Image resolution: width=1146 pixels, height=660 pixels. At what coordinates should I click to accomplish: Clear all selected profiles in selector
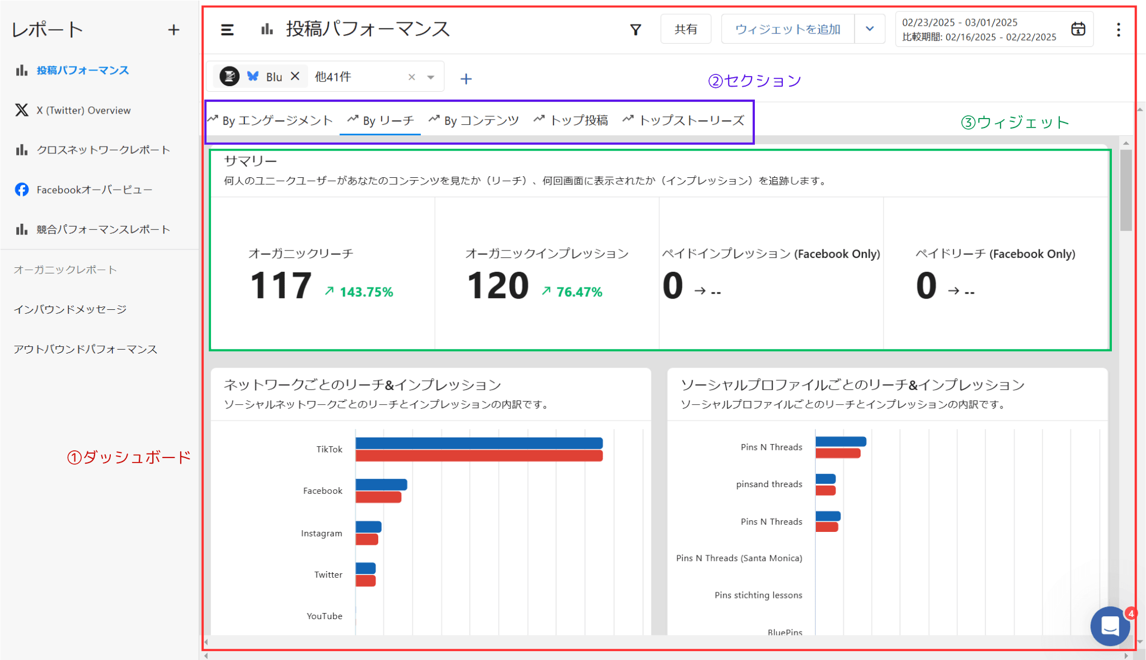point(412,77)
